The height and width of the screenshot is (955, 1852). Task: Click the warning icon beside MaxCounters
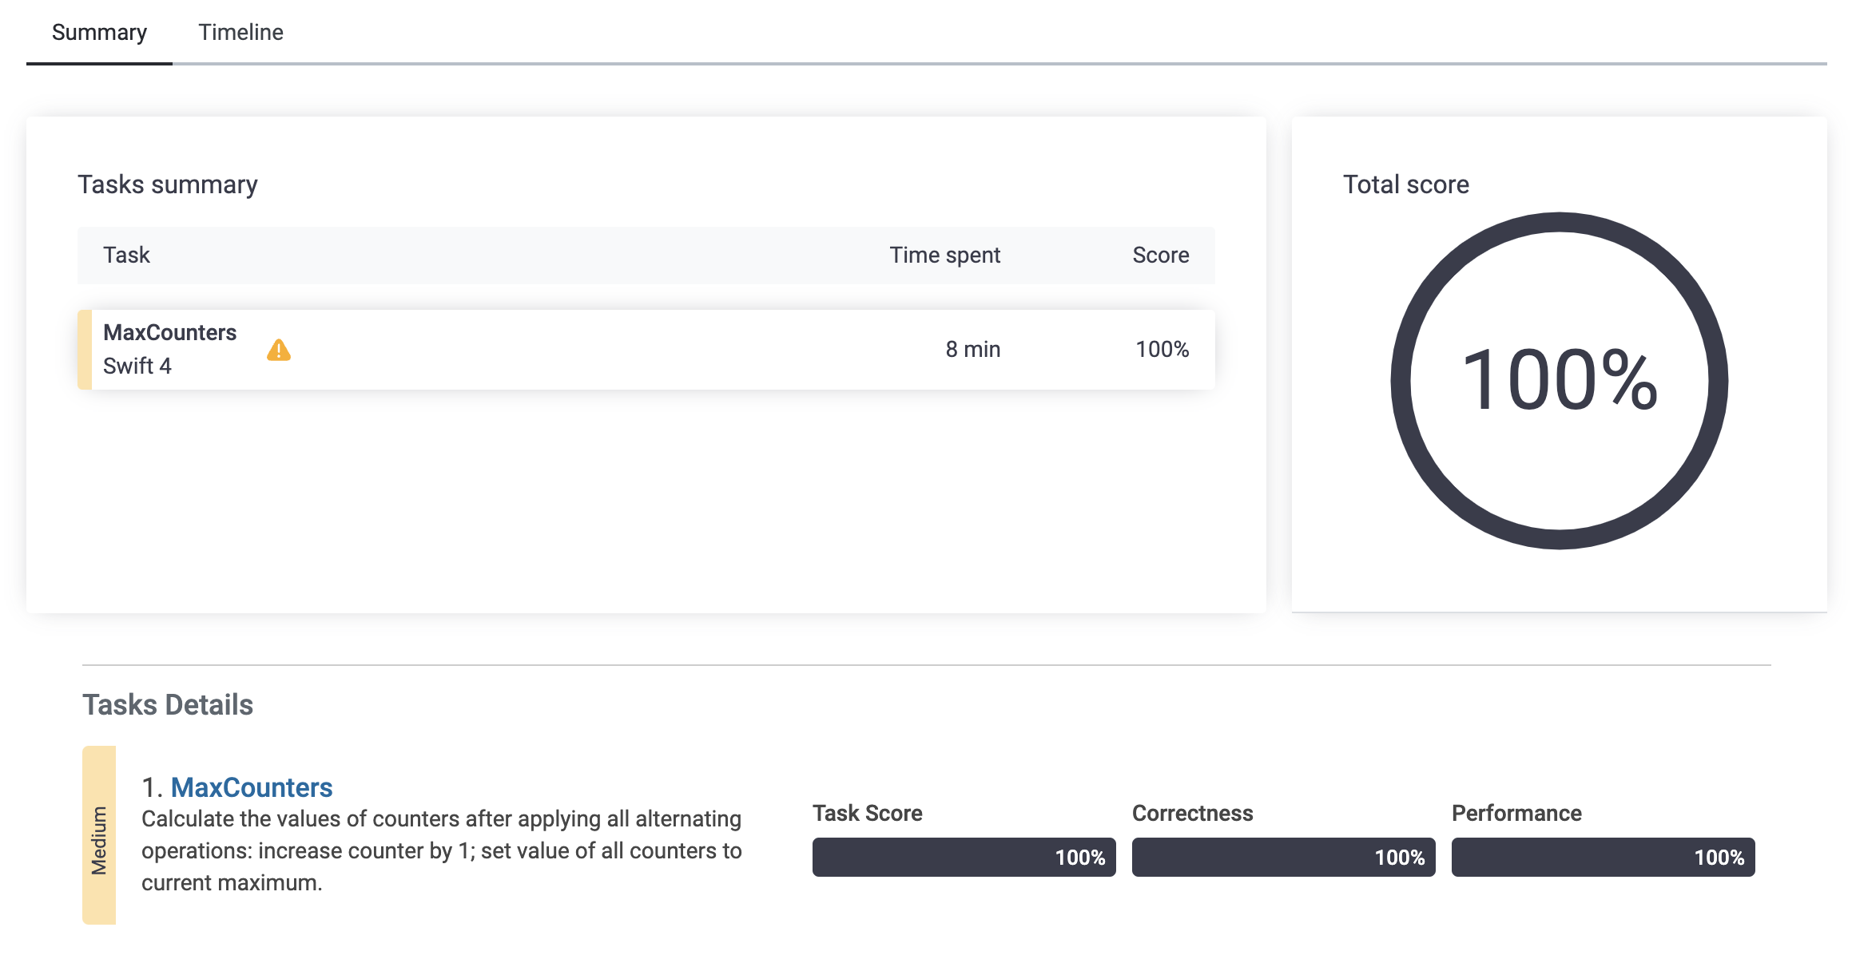coord(279,350)
